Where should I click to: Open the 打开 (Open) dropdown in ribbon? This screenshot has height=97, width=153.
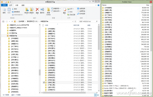70,9
